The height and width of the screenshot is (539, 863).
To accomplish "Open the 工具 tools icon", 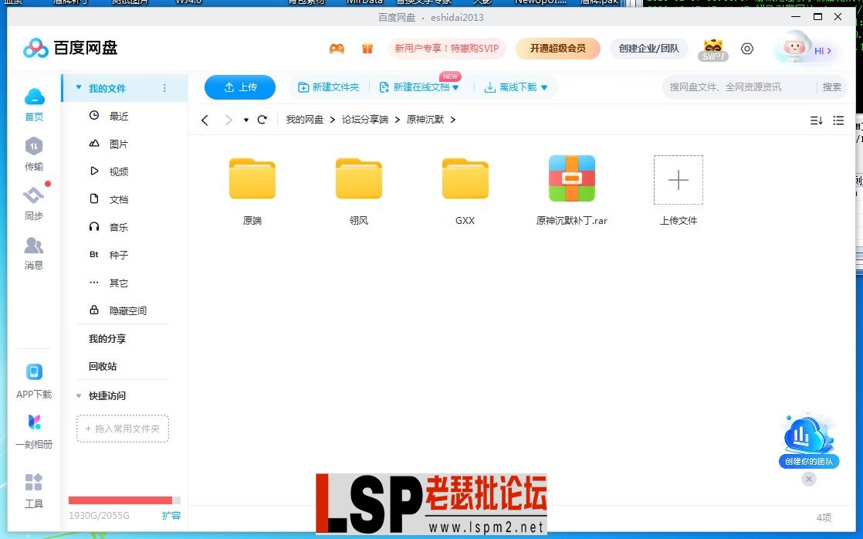I will pos(34,490).
